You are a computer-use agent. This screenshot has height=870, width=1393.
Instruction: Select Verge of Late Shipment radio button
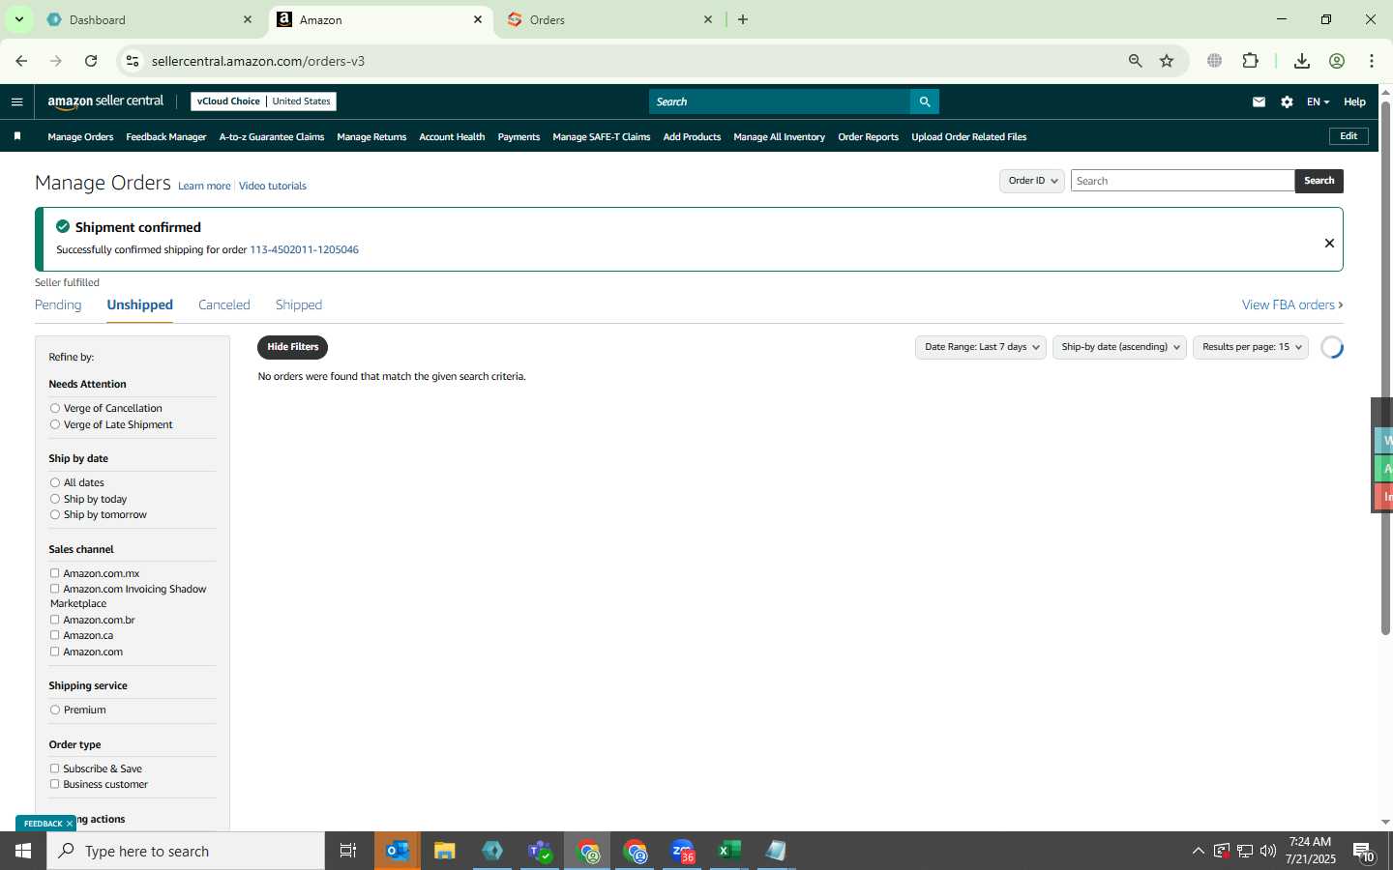(55, 424)
